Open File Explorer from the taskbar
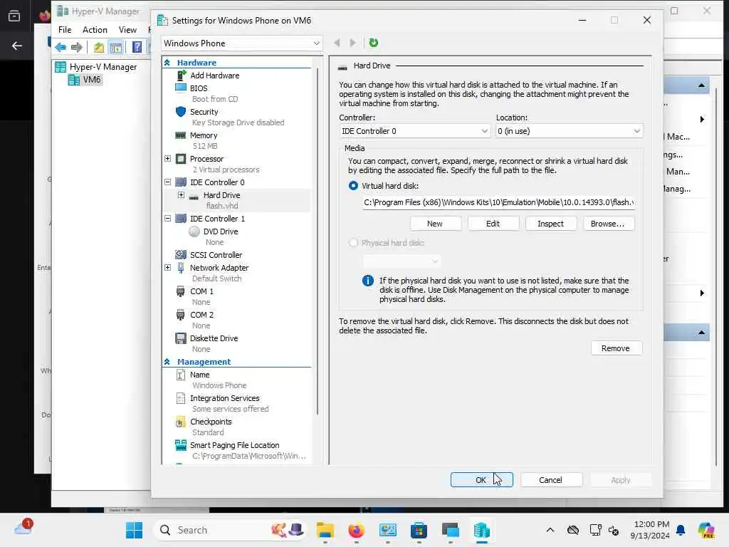The width and height of the screenshot is (729, 547). pyautogui.click(x=325, y=530)
